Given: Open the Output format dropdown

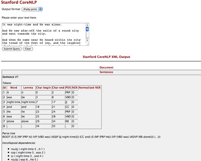Looking at the screenshot, I should point(32,9).
